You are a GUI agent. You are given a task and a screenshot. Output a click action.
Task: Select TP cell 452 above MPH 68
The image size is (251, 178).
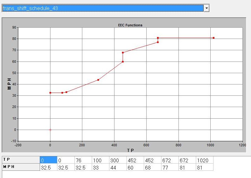(x=153, y=160)
